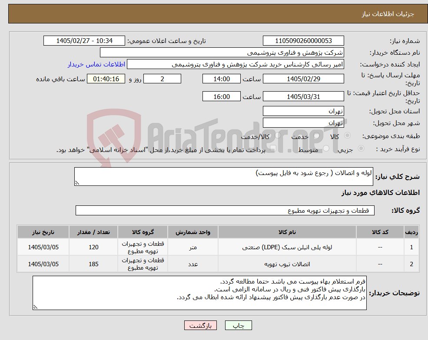
Task: Click the response deadline date 1405/02/29
Action: tap(303, 79)
